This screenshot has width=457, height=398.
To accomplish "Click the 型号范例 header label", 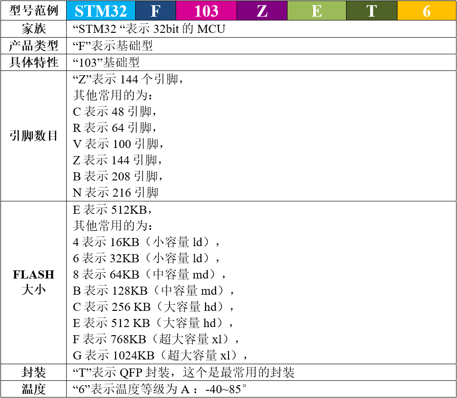I will point(33,10).
